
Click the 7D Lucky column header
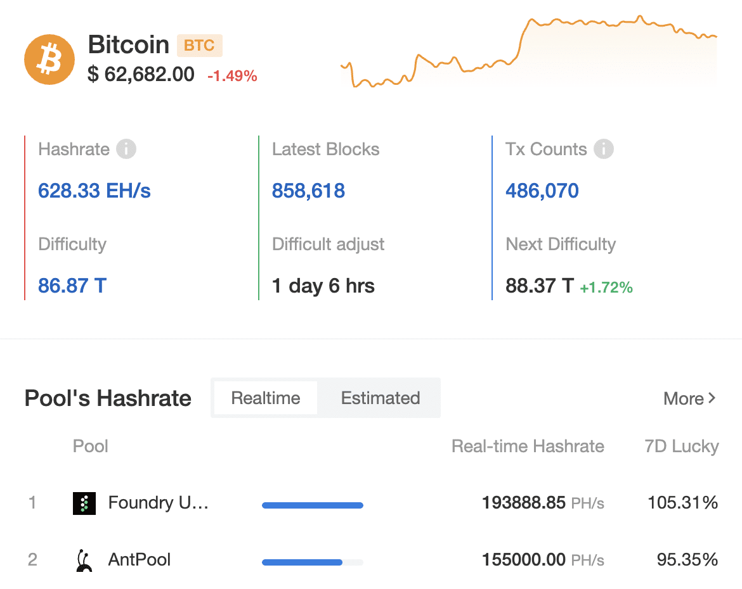681,446
